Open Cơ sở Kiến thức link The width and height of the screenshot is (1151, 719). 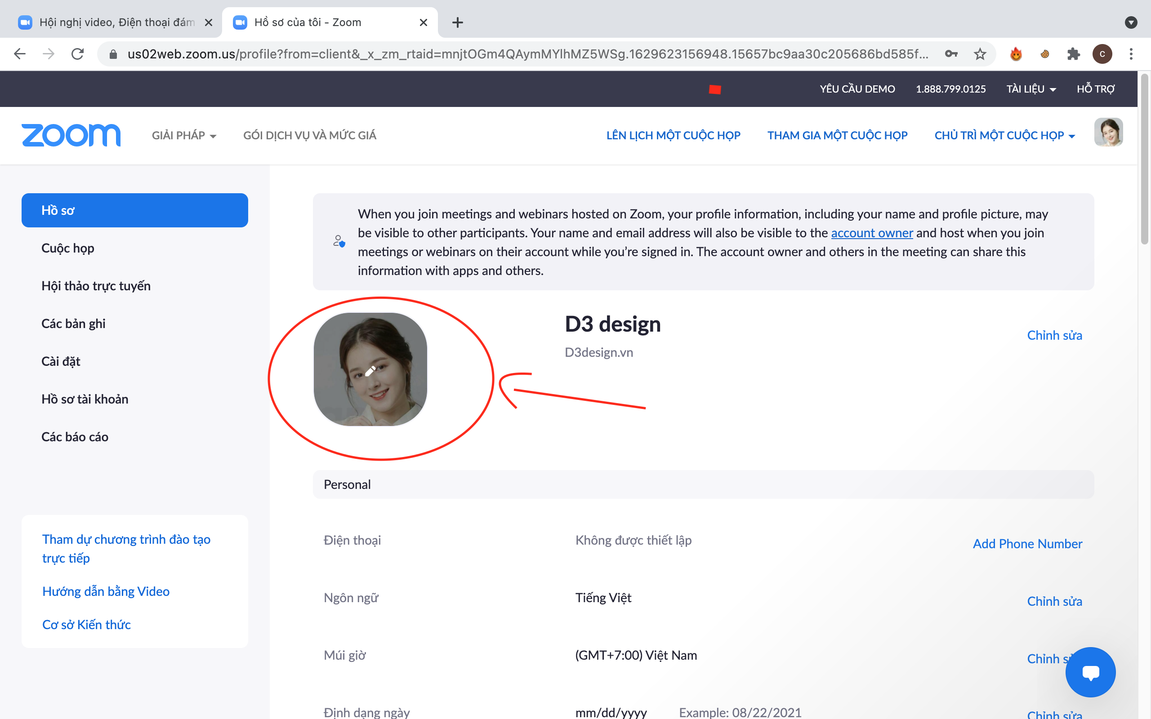(86, 624)
